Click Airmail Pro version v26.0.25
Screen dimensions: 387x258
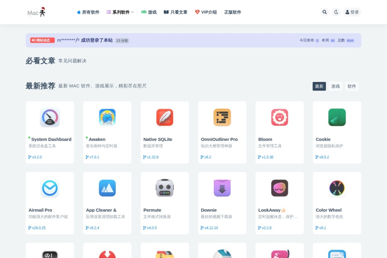(37, 228)
